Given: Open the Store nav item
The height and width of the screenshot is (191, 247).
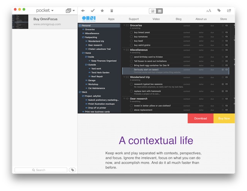Looking at the screenshot, I should point(223,19).
